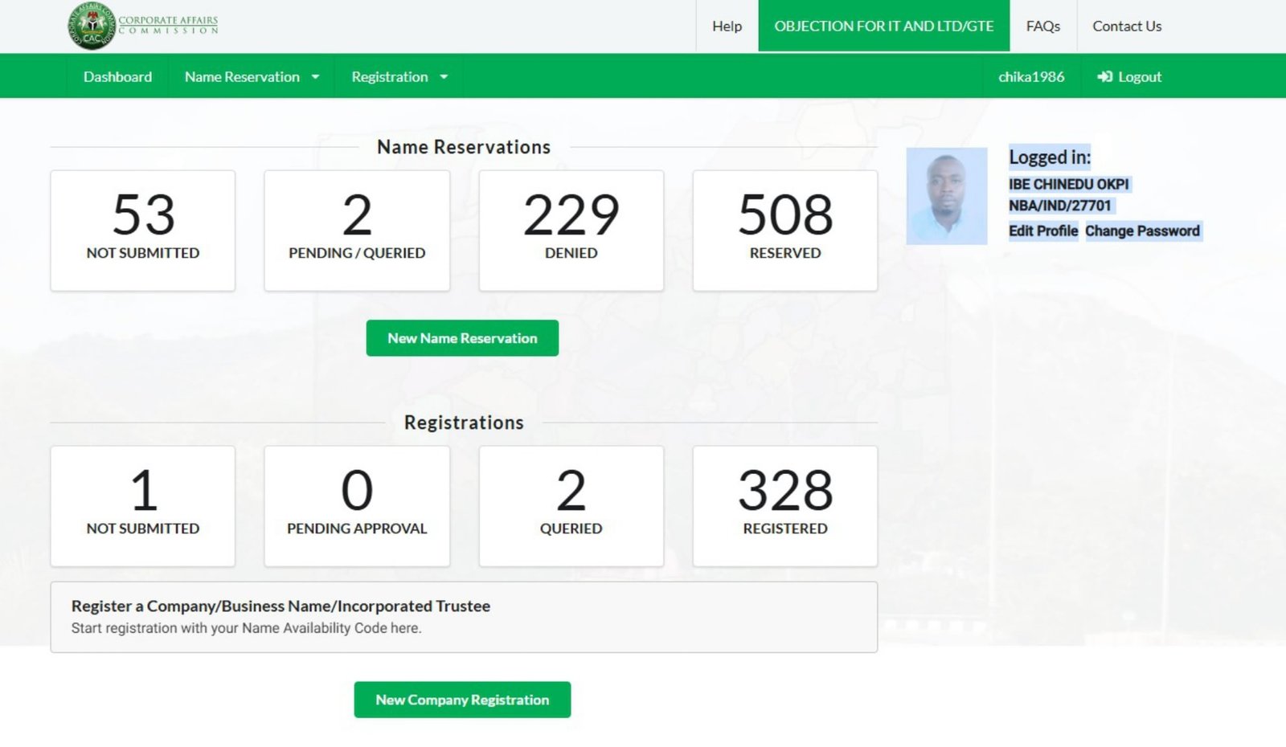Viewport: 1286px width, 747px height.
Task: Open the 328 Registered companies card
Action: pos(784,506)
